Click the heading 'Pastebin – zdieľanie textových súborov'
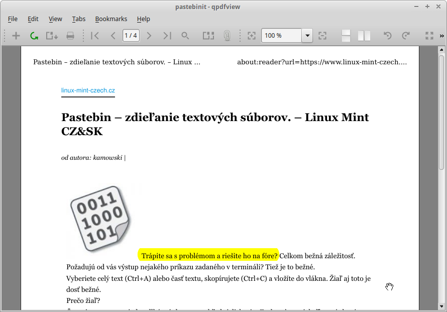 215,124
